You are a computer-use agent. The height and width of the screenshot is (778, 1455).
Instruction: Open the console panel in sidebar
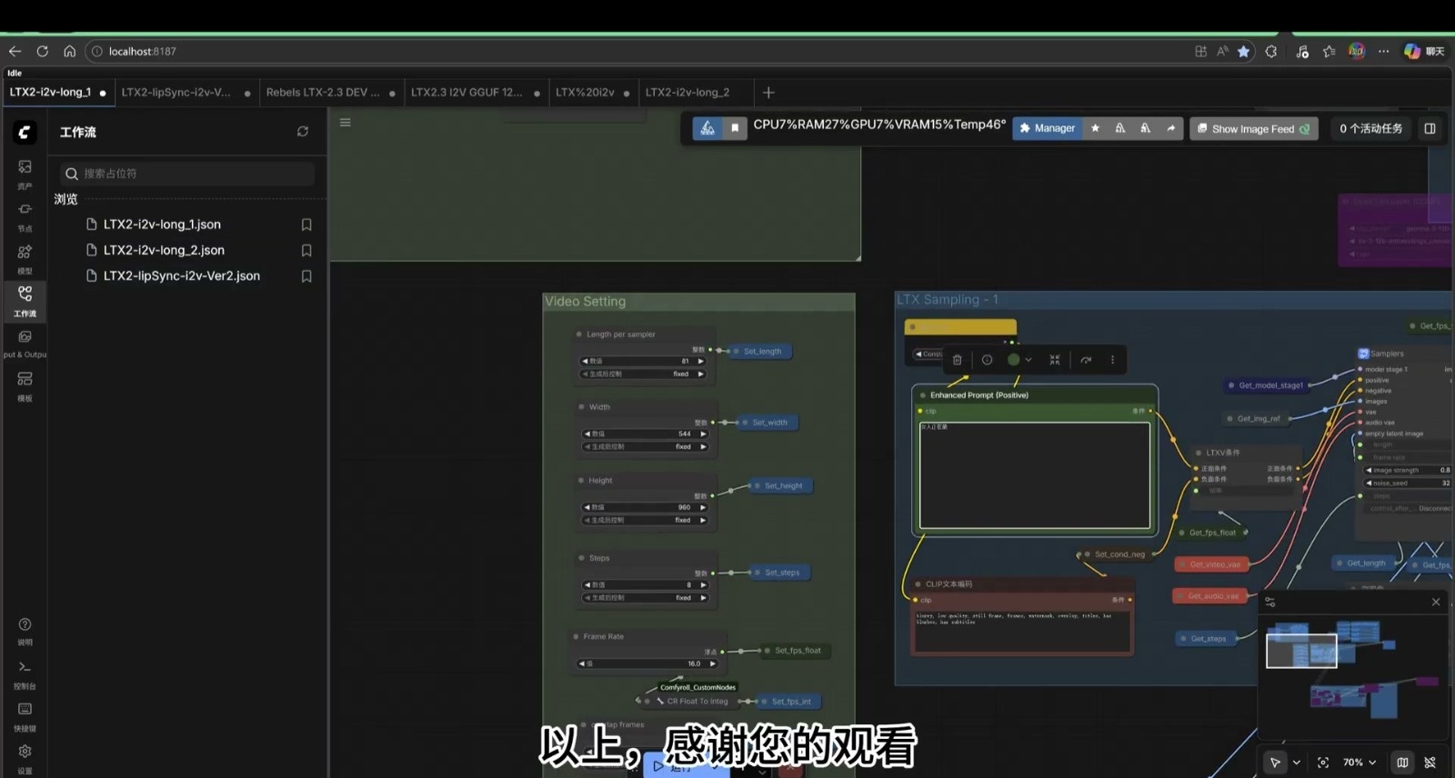coord(25,672)
